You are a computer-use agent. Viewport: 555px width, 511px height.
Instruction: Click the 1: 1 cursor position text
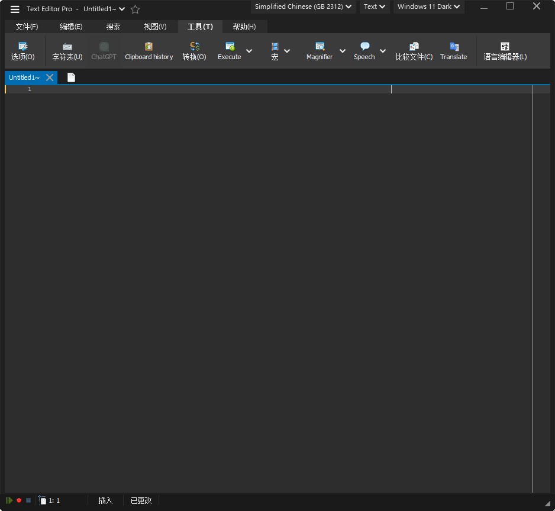coord(54,500)
